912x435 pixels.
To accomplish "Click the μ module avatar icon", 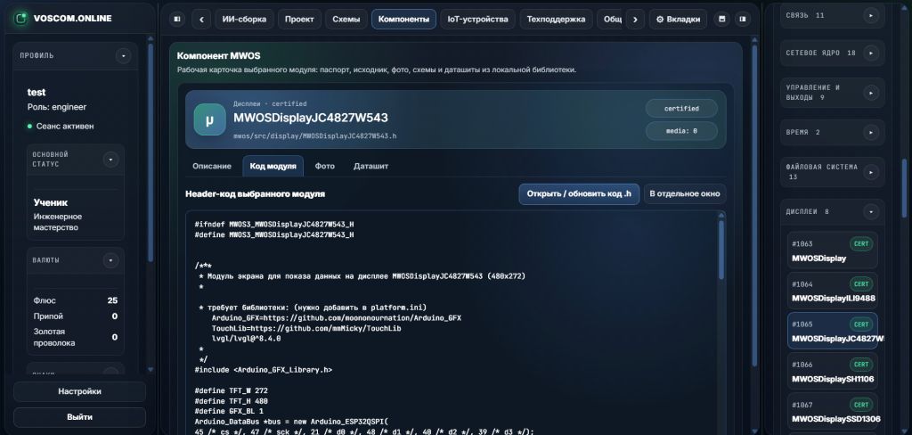I will (209, 119).
